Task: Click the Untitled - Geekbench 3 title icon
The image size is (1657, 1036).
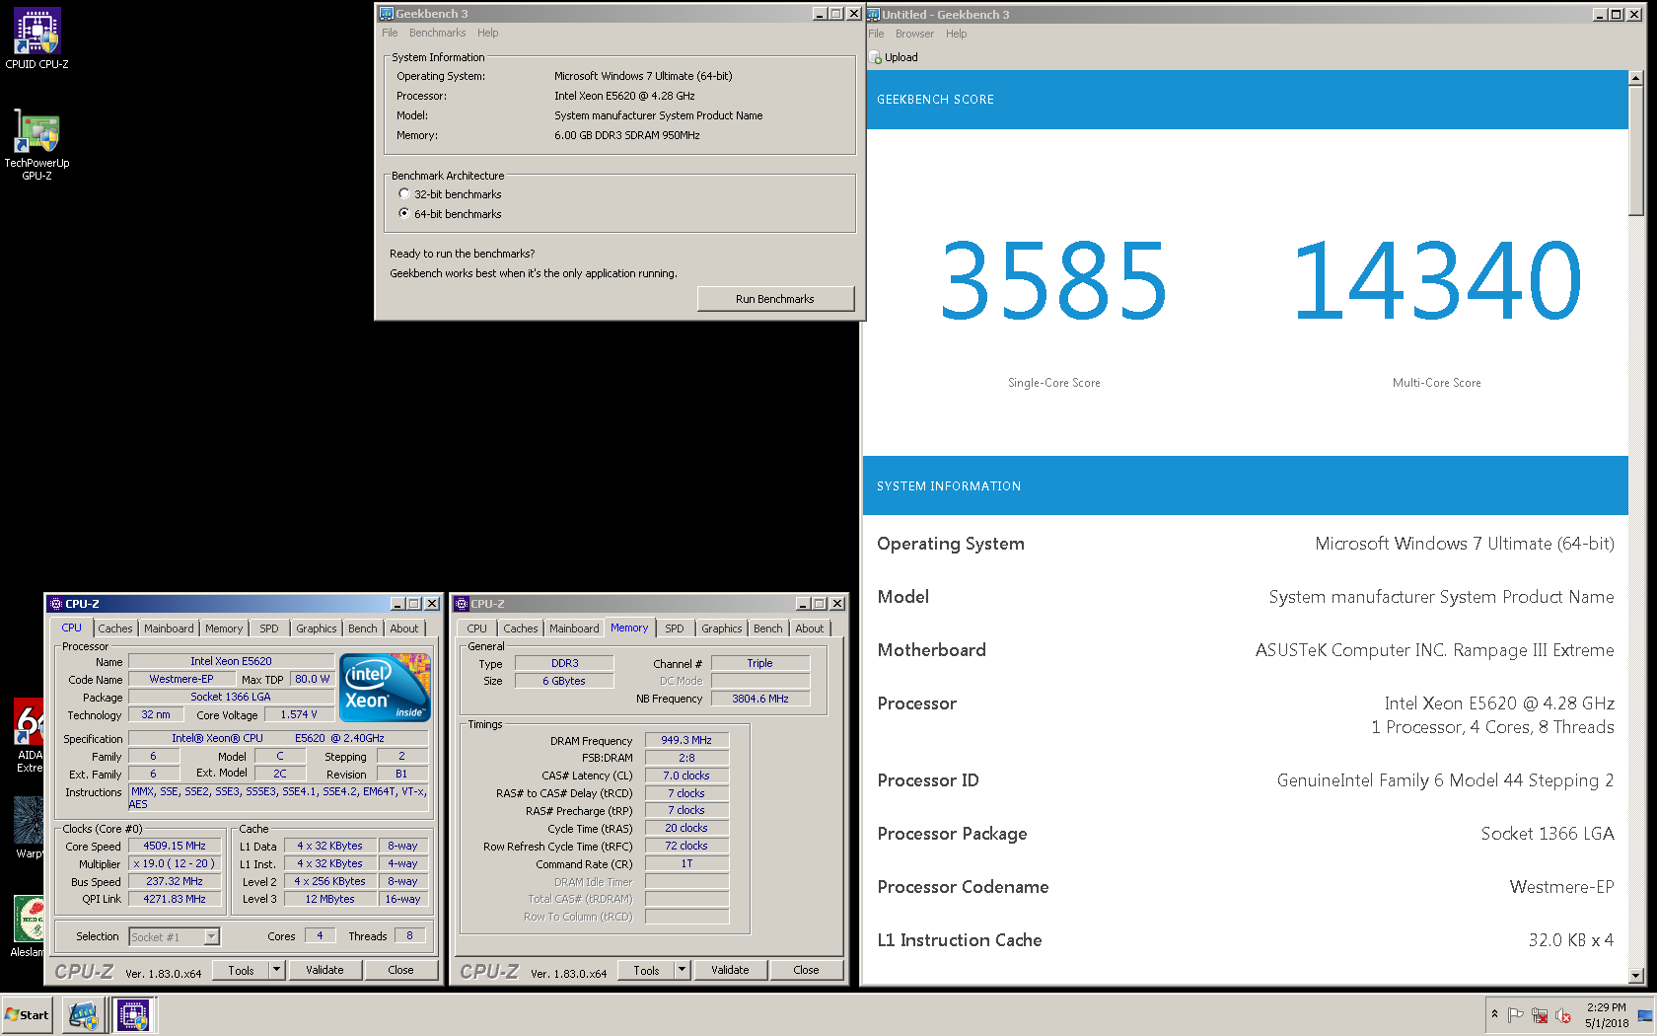Action: [873, 14]
